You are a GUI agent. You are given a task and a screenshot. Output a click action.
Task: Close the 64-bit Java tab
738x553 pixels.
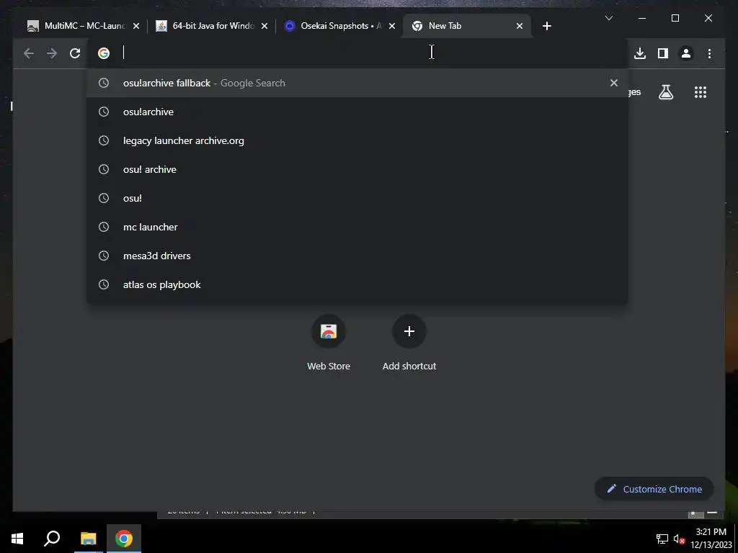pos(264,26)
